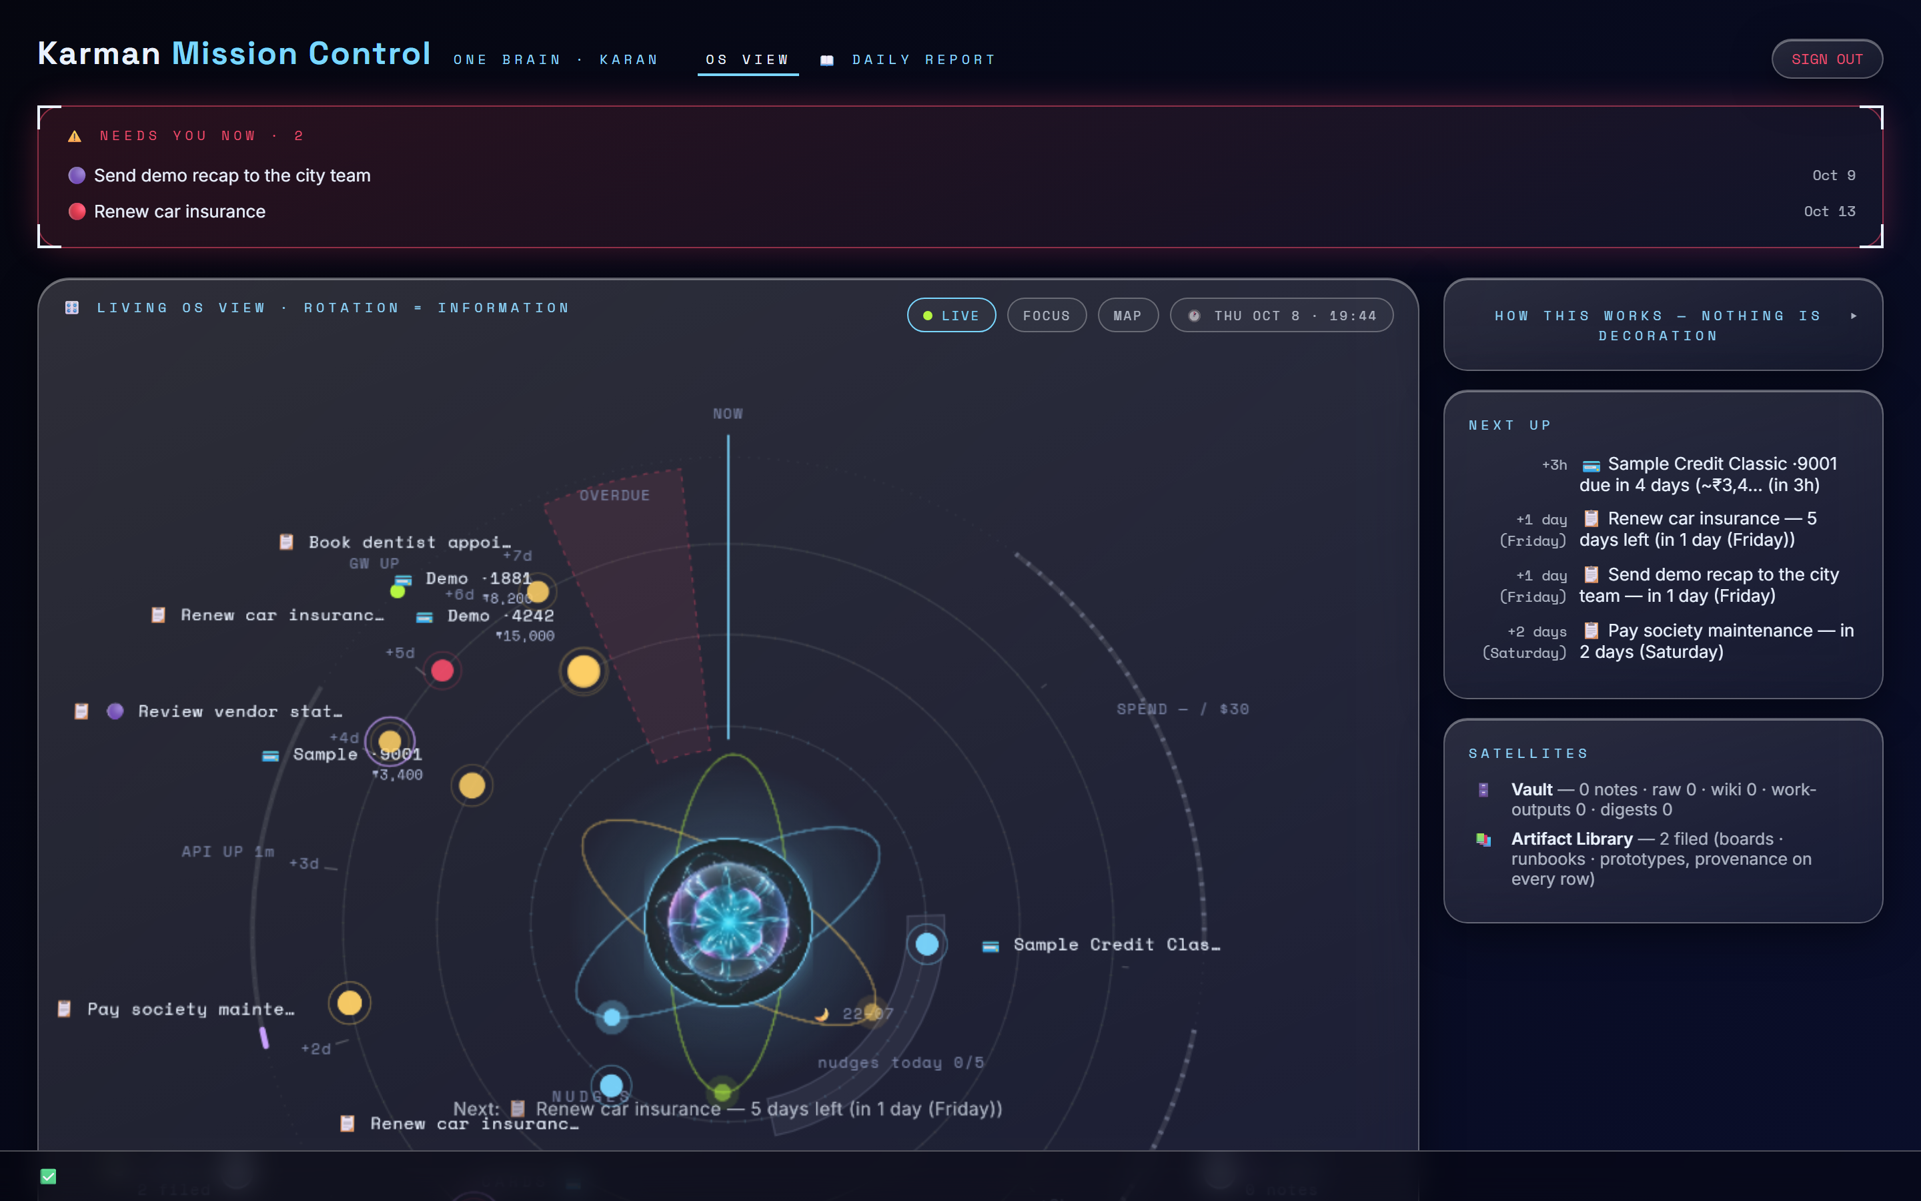1921x1201 pixels.
Task: Select the Sample Credit Classic orbit card icon
Action: [x=991, y=946]
